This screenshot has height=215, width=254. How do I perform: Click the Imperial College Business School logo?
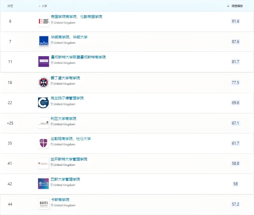[x=44, y=21]
